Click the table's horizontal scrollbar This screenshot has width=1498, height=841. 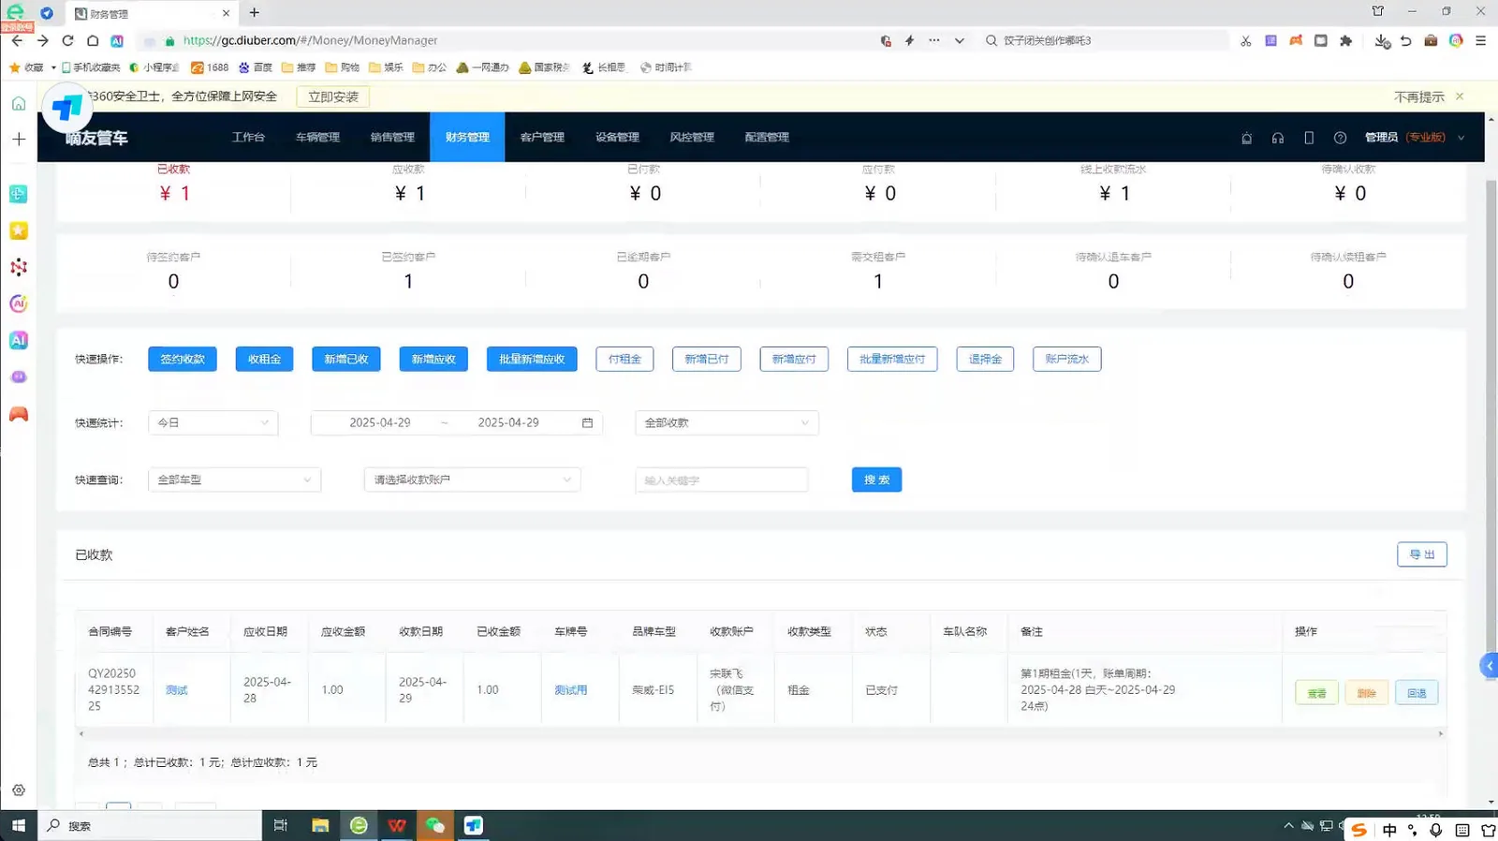click(760, 733)
